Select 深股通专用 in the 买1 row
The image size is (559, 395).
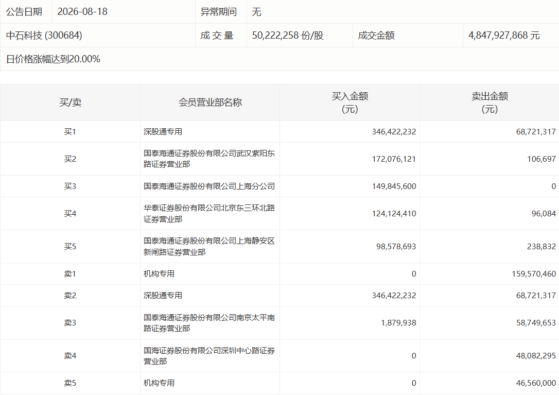163,132
